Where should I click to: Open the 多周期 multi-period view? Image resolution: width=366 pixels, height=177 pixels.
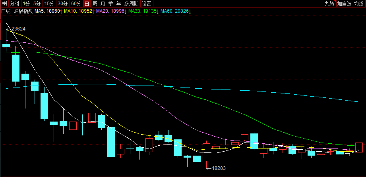coord(132,4)
